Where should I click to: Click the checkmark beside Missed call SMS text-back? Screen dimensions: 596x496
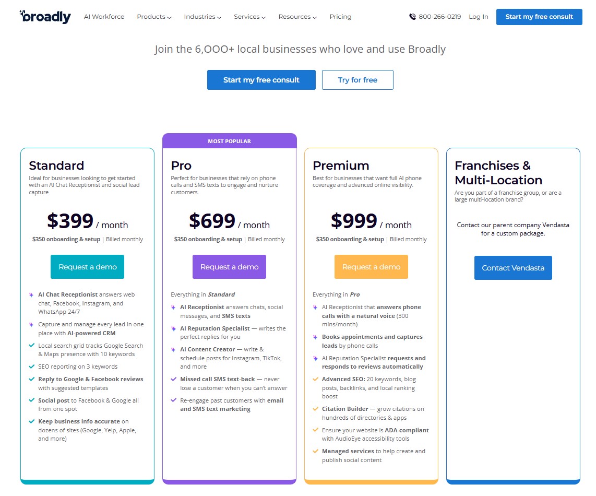[173, 379]
